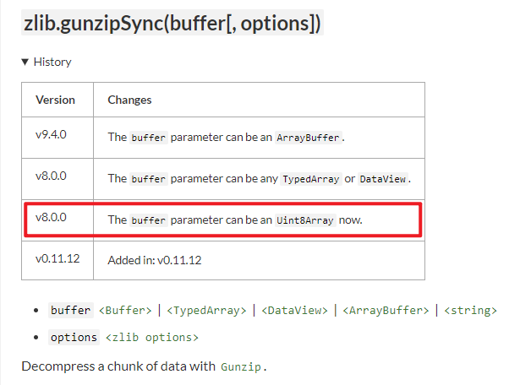
Task: Click Uint8Array code in the highlighted row
Action: [305, 220]
